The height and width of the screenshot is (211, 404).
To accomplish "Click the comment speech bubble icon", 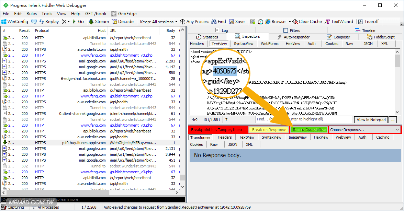I will [34, 22].
